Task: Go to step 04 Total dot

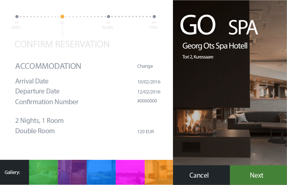Action: [x=154, y=16]
